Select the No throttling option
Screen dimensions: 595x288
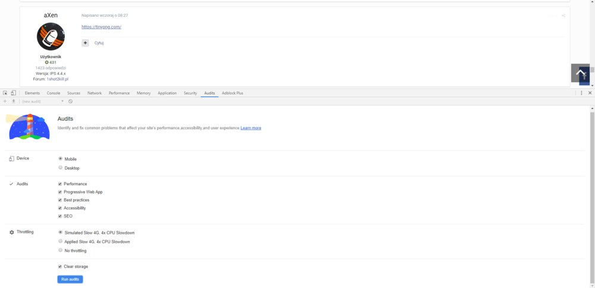61,251
